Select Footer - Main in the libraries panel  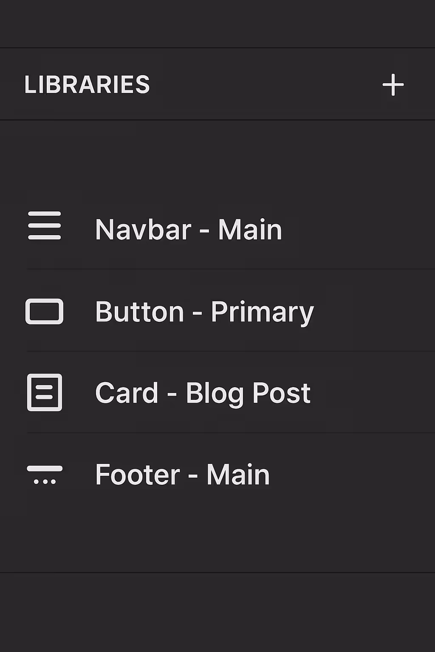coord(182,474)
